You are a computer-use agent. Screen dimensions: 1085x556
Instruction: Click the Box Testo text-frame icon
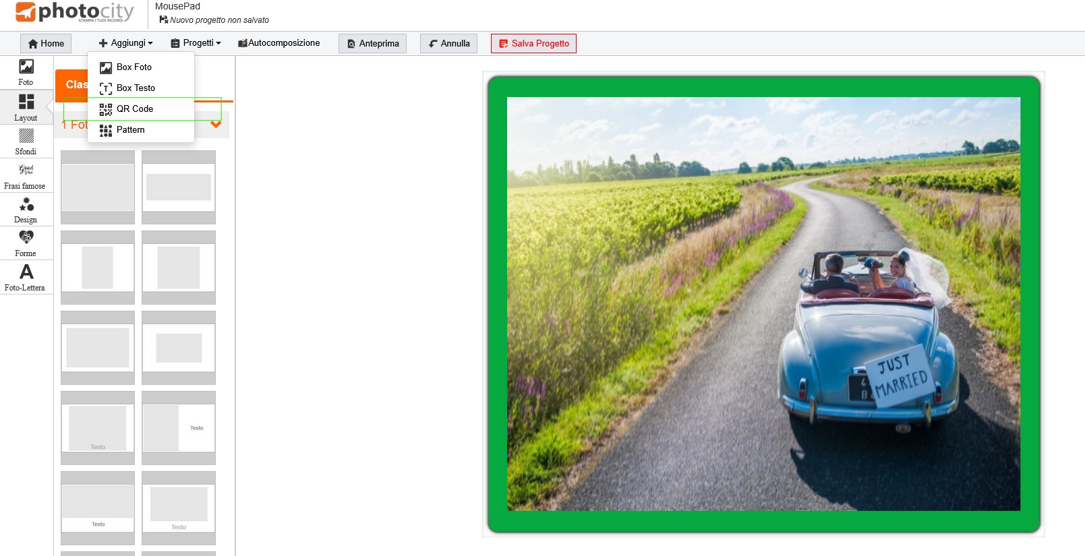point(106,88)
